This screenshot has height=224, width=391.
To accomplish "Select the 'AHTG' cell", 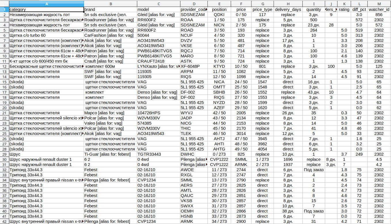I will [219, 149].
